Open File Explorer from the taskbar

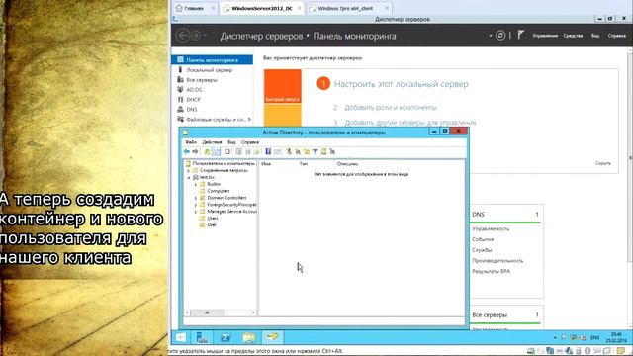coord(249,337)
